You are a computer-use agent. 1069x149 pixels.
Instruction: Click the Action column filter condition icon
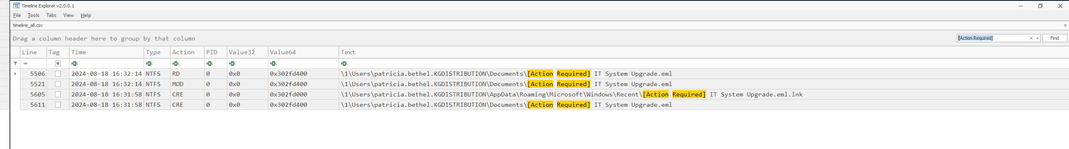[x=176, y=63]
